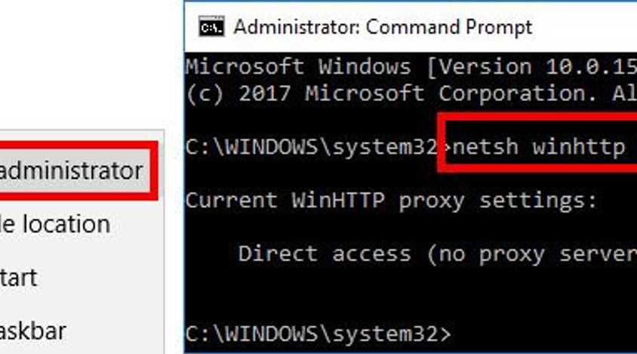637x354 pixels.
Task: Select the Pin to Start menu entry
Action: [19, 277]
